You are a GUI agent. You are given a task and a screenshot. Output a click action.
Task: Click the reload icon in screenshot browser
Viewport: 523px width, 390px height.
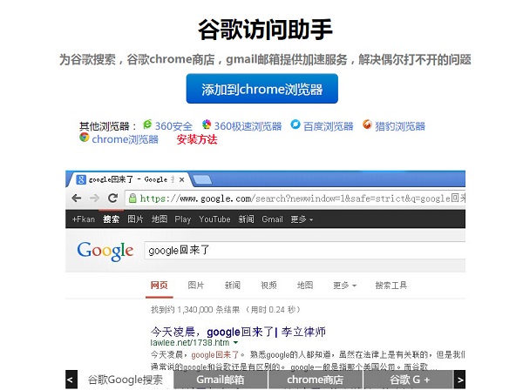pyautogui.click(x=112, y=198)
